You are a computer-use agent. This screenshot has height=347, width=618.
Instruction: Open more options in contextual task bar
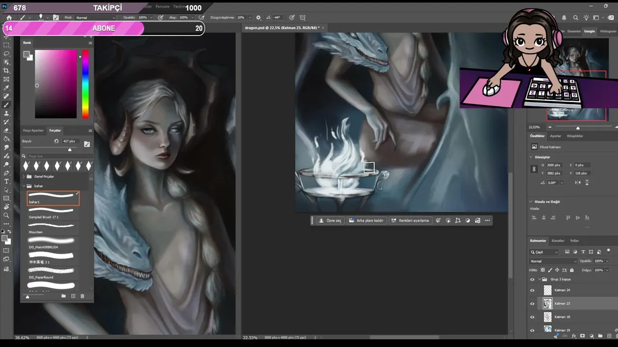pyautogui.click(x=488, y=221)
